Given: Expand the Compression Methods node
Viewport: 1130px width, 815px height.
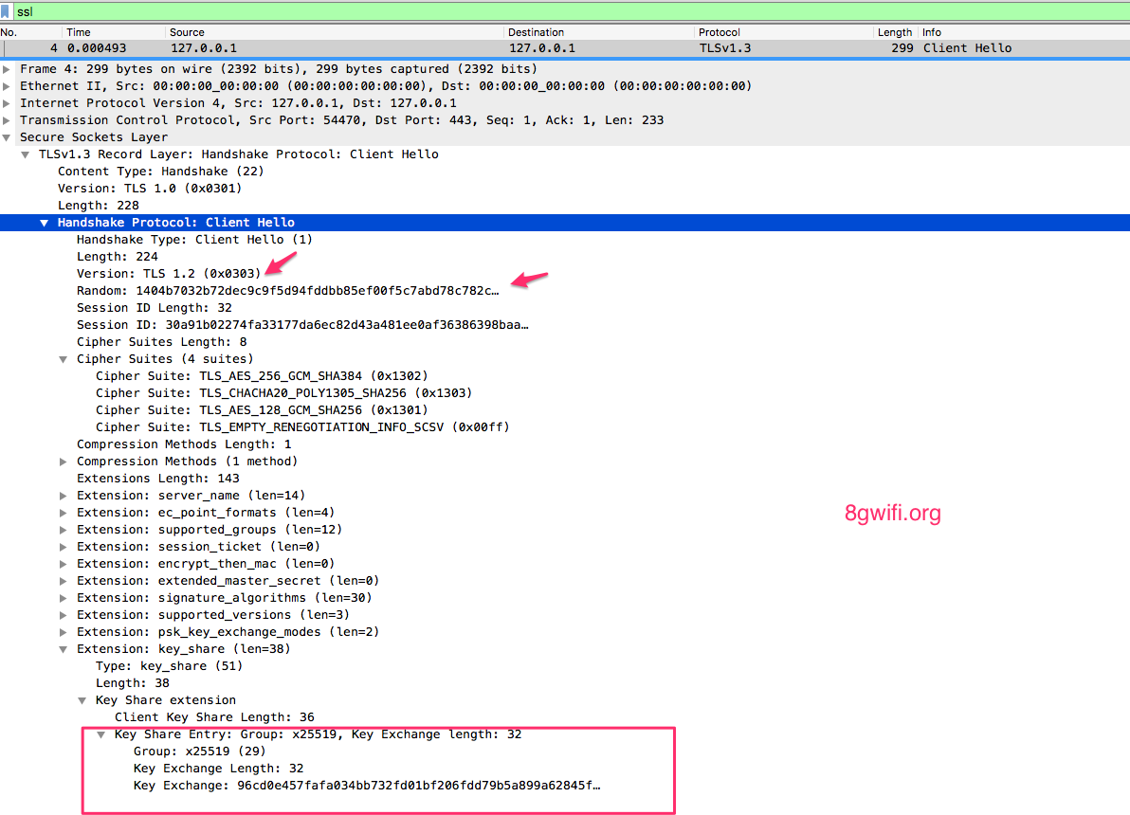Looking at the screenshot, I should coord(64,462).
